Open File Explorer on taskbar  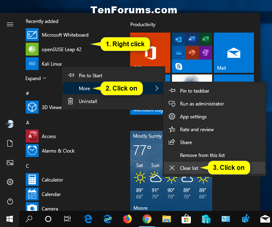click(x=166, y=219)
